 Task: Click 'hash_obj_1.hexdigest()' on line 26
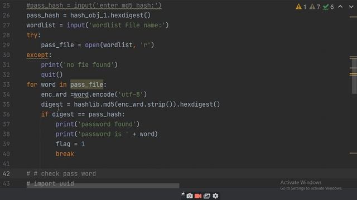(x=110, y=16)
